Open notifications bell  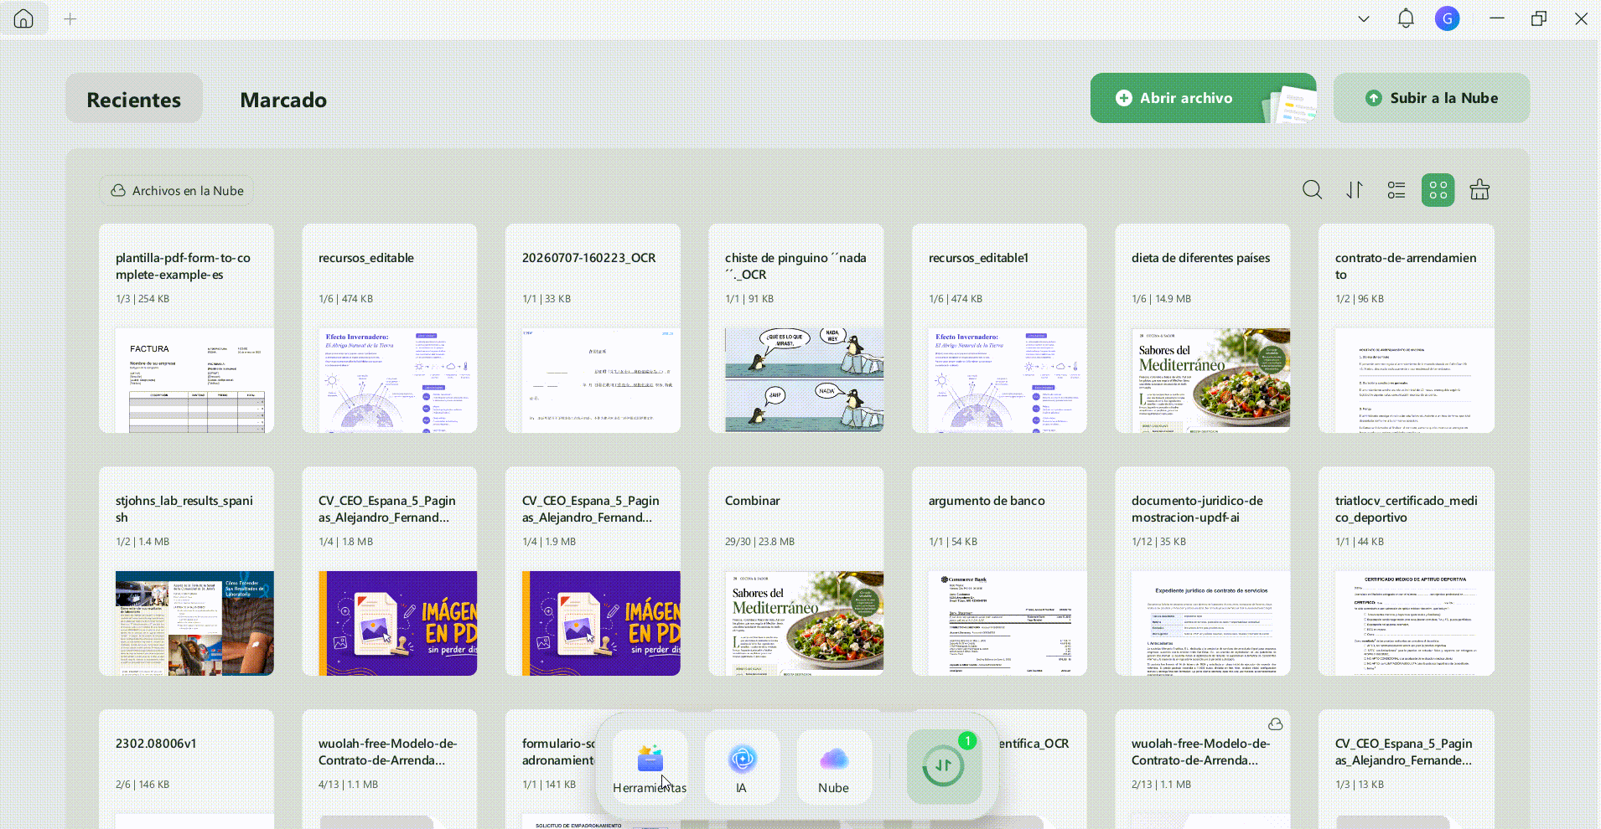tap(1406, 18)
